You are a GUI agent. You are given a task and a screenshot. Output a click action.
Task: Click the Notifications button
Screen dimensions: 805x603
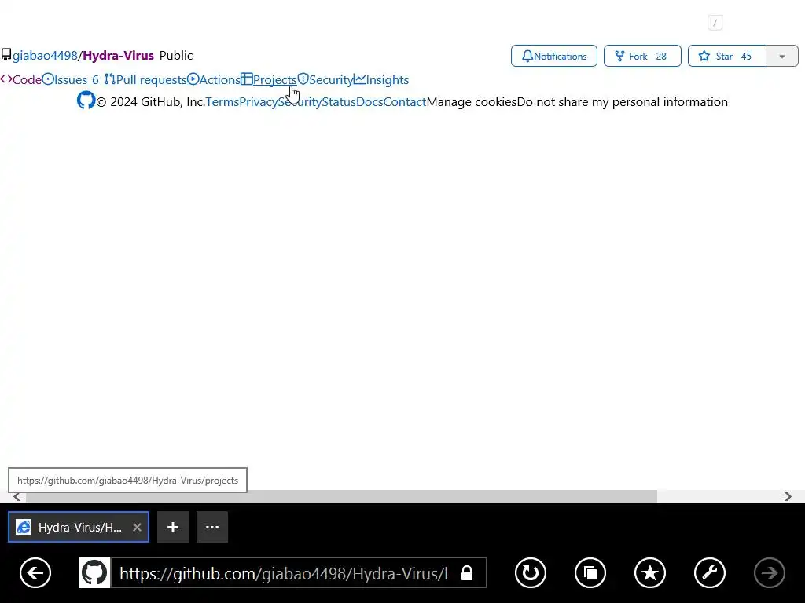pos(554,56)
